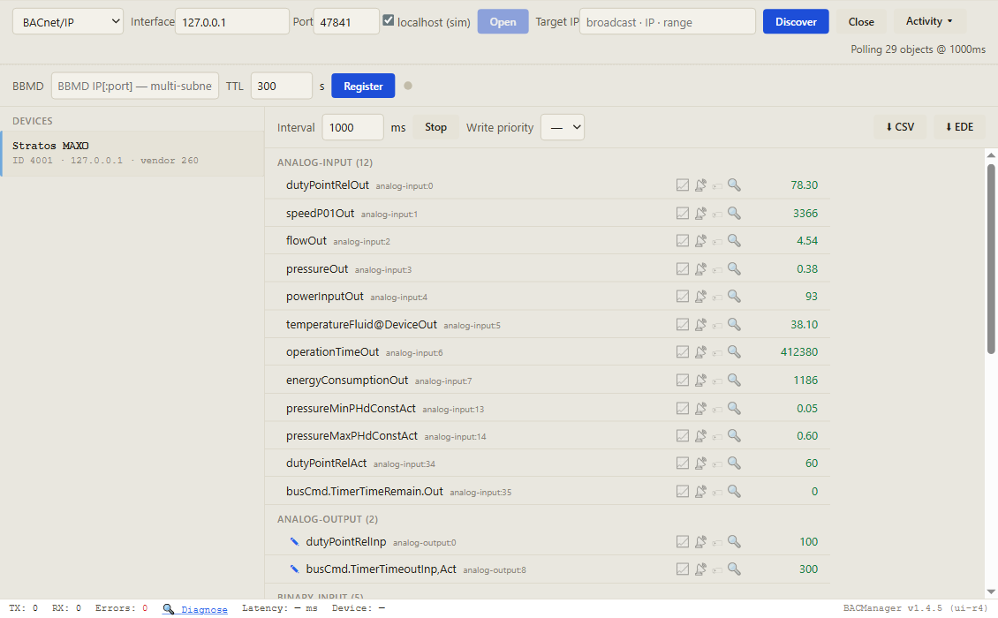The width and height of the screenshot is (998, 618).
Task: Click the BBMD IP input field
Action: point(135,86)
